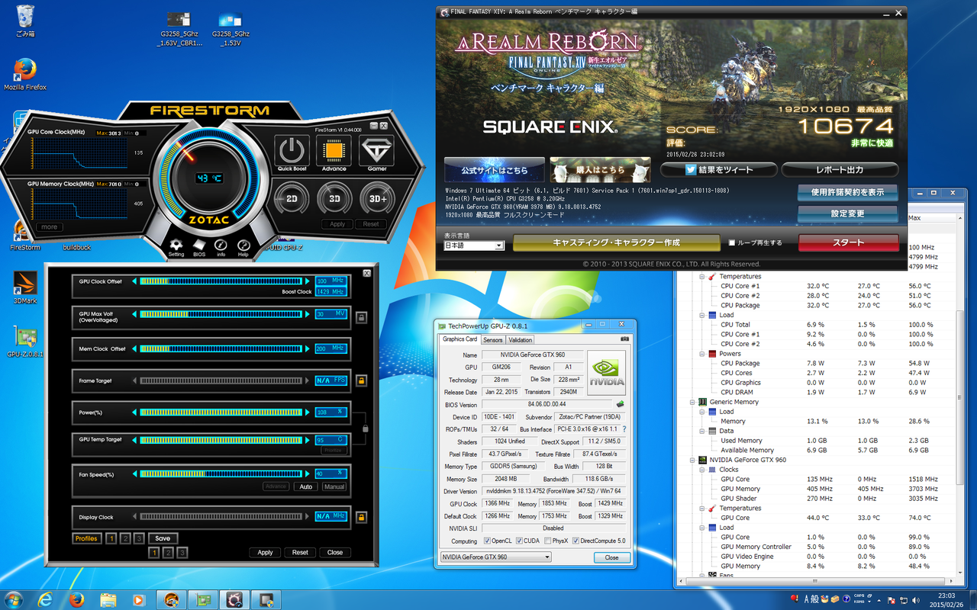Click the レポート出力 button
The width and height of the screenshot is (977, 610).
point(840,170)
